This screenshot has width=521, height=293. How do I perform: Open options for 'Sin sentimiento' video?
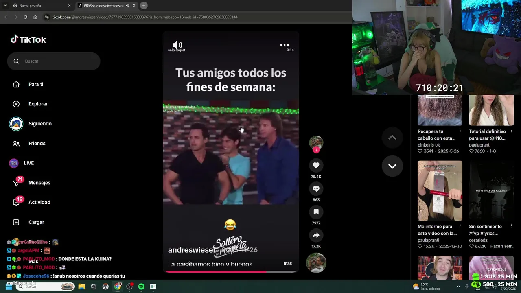point(511,226)
